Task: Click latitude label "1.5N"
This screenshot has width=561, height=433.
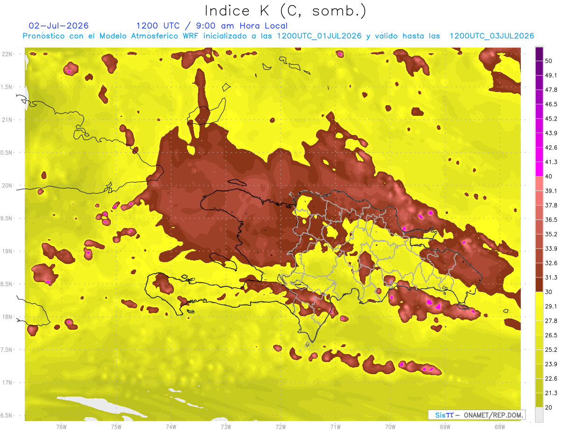Action: point(6,87)
